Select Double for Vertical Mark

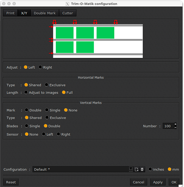click(x=27, y=110)
